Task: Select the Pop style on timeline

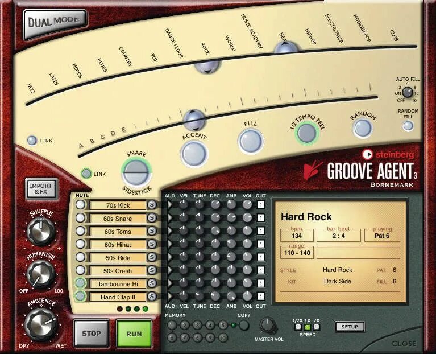Action: [x=154, y=57]
